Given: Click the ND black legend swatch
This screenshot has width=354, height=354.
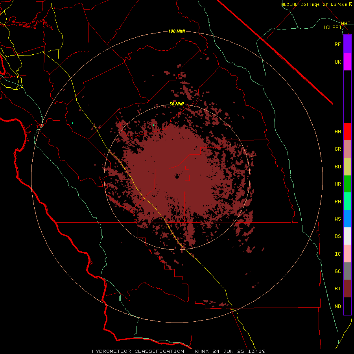Looking at the screenshot, I should (x=347, y=306).
